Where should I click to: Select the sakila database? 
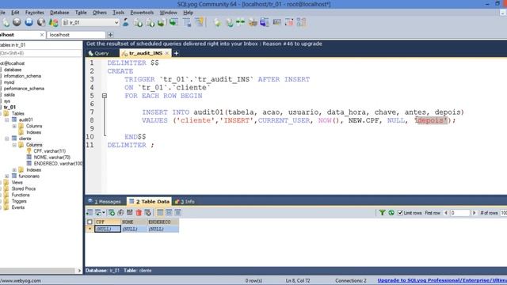click(9, 95)
